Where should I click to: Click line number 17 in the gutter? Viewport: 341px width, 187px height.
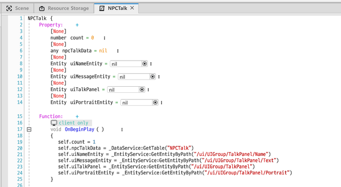coord(20,129)
